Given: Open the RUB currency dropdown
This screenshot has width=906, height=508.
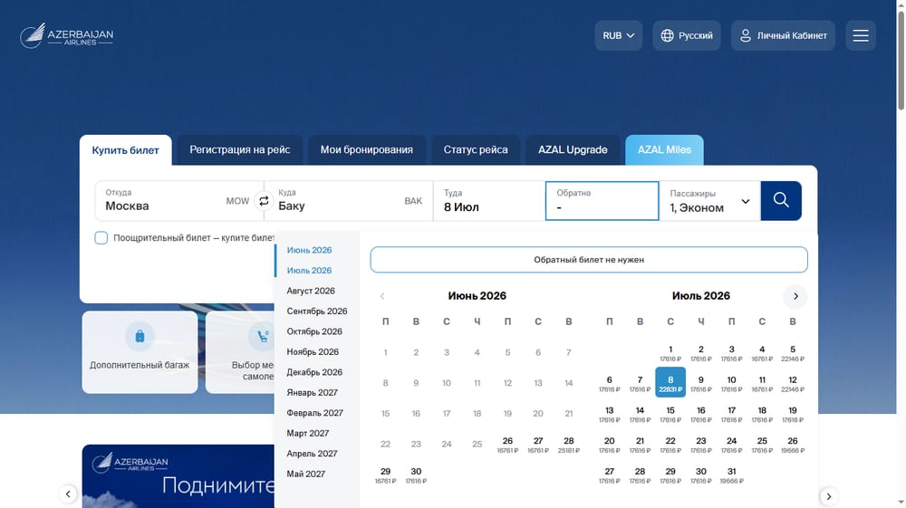Looking at the screenshot, I should tap(618, 36).
